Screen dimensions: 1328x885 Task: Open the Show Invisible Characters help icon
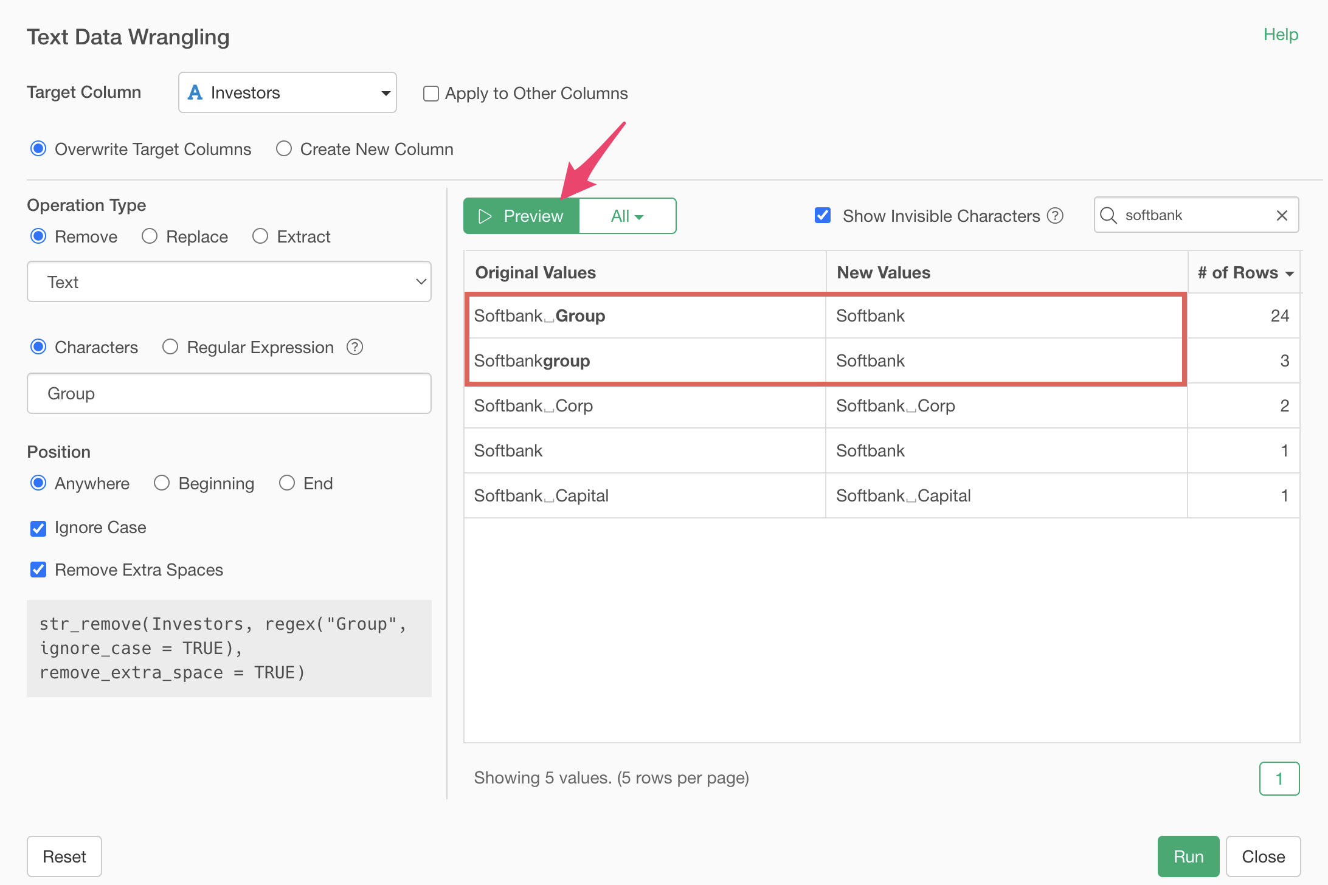click(x=1055, y=216)
